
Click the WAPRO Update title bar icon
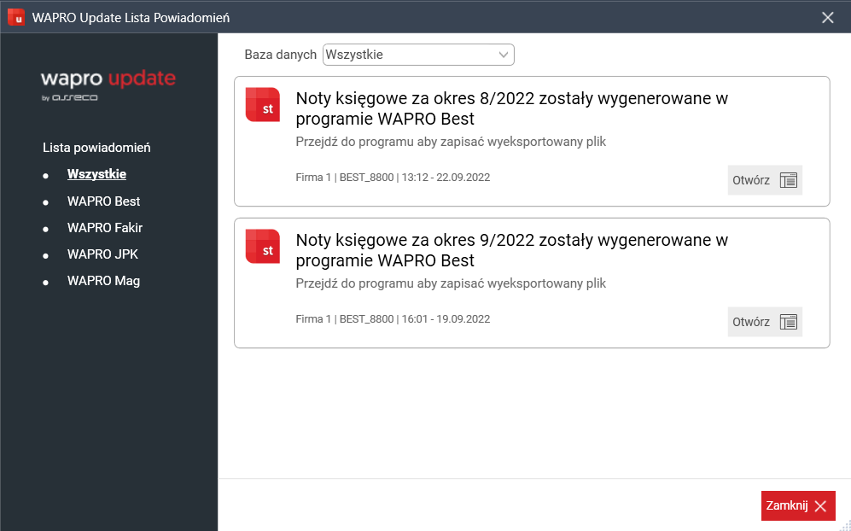pyautogui.click(x=16, y=17)
